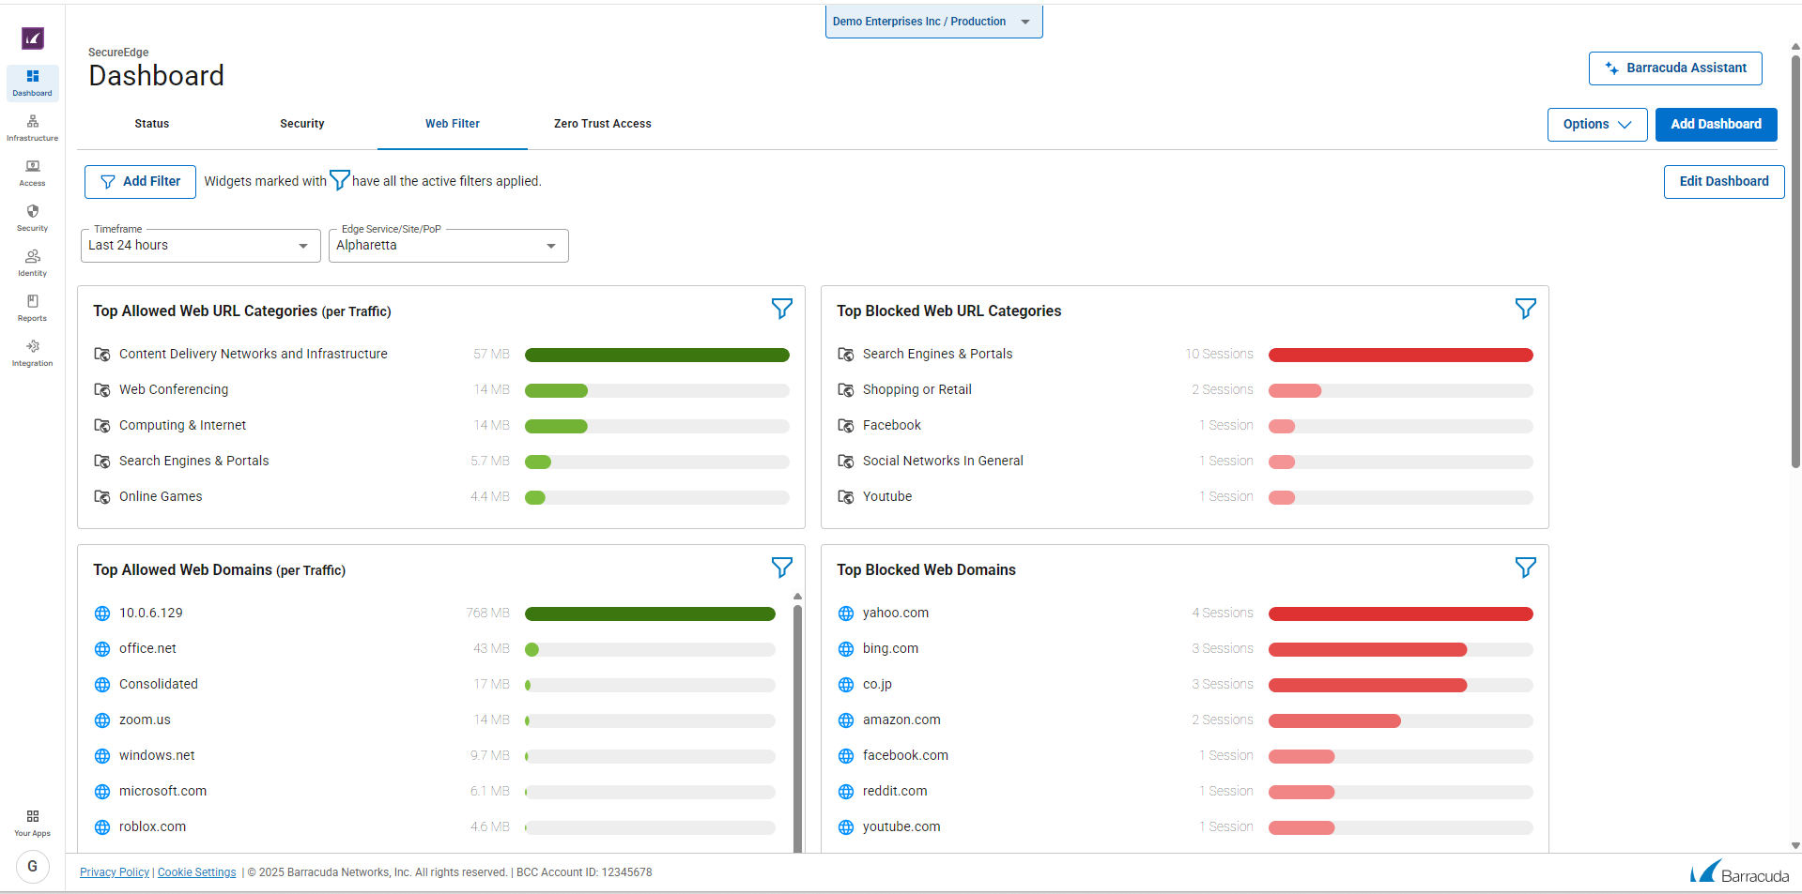1802x894 pixels.
Task: Go to Security sidebar icon
Action: pyautogui.click(x=32, y=218)
